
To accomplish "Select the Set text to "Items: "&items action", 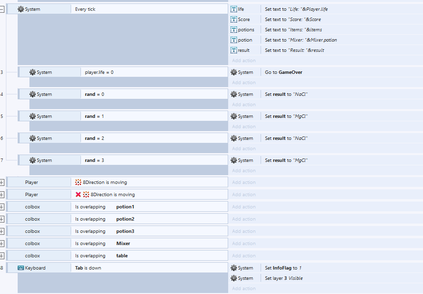I will (293, 29).
